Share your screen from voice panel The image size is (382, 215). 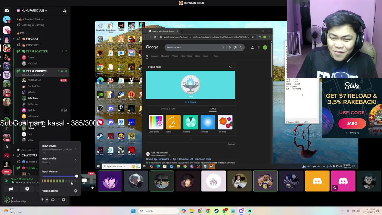tap(27, 189)
